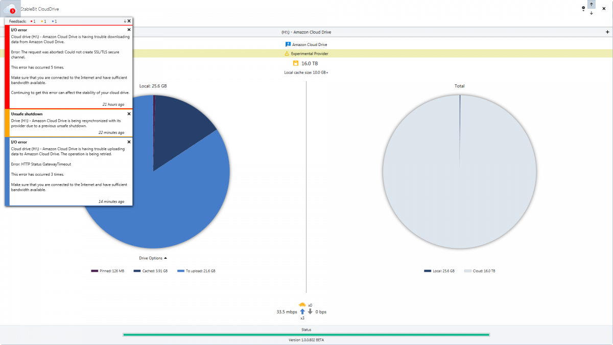
Task: Dismiss the Unsafe shutdown notification
Action: pos(129,113)
